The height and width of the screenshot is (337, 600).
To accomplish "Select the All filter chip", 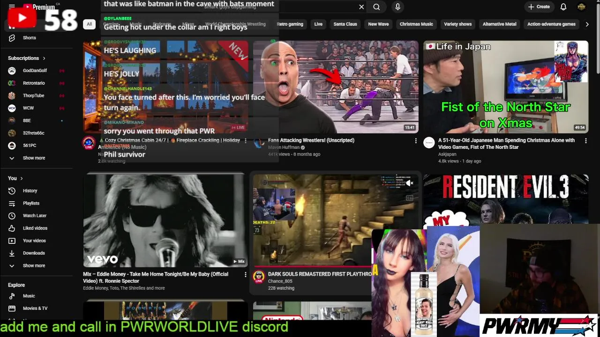I will [89, 24].
